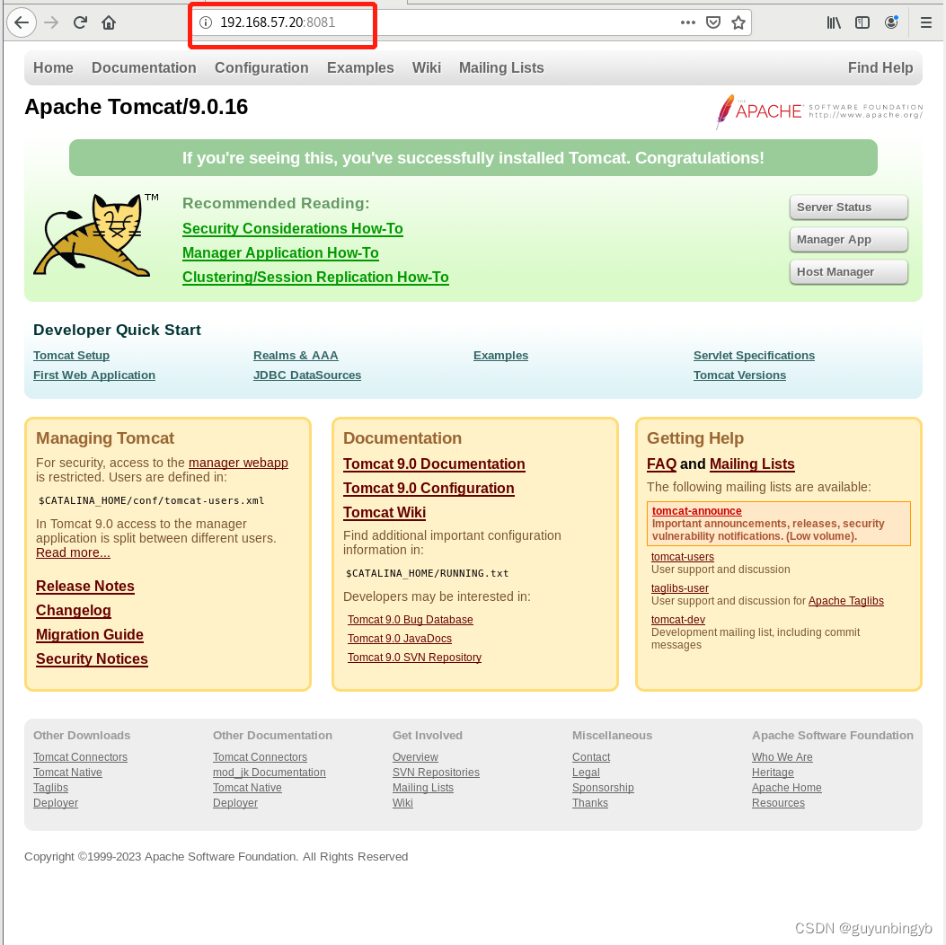Click the browser Forward arrow button

point(51,23)
